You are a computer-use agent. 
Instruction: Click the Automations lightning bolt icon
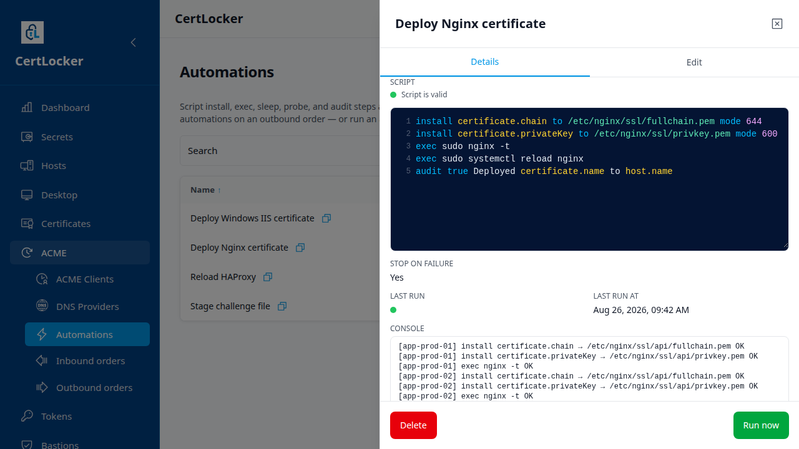coord(42,334)
